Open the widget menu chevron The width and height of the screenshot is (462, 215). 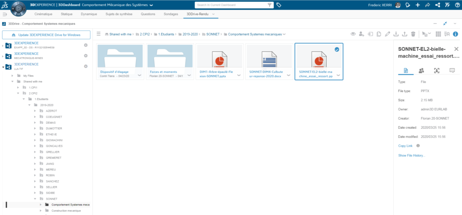pyautogui.click(x=455, y=23)
